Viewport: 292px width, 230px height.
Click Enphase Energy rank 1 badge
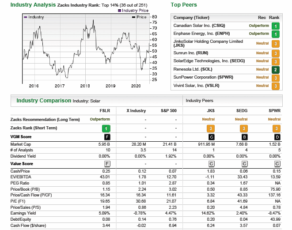[x=275, y=34]
